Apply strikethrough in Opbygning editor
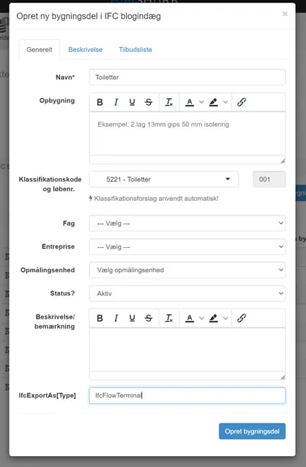306x467 pixels. (x=149, y=102)
